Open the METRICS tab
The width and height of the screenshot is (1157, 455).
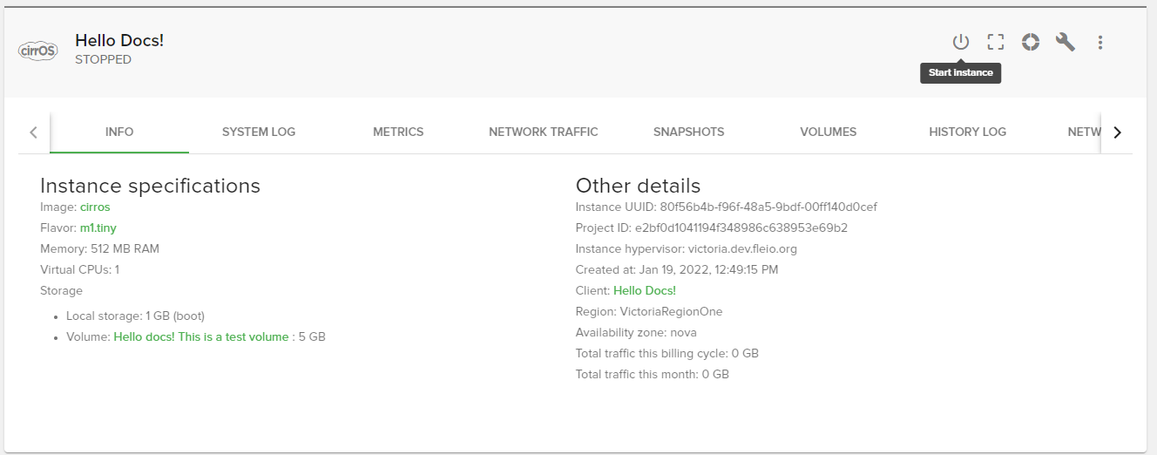tap(398, 132)
